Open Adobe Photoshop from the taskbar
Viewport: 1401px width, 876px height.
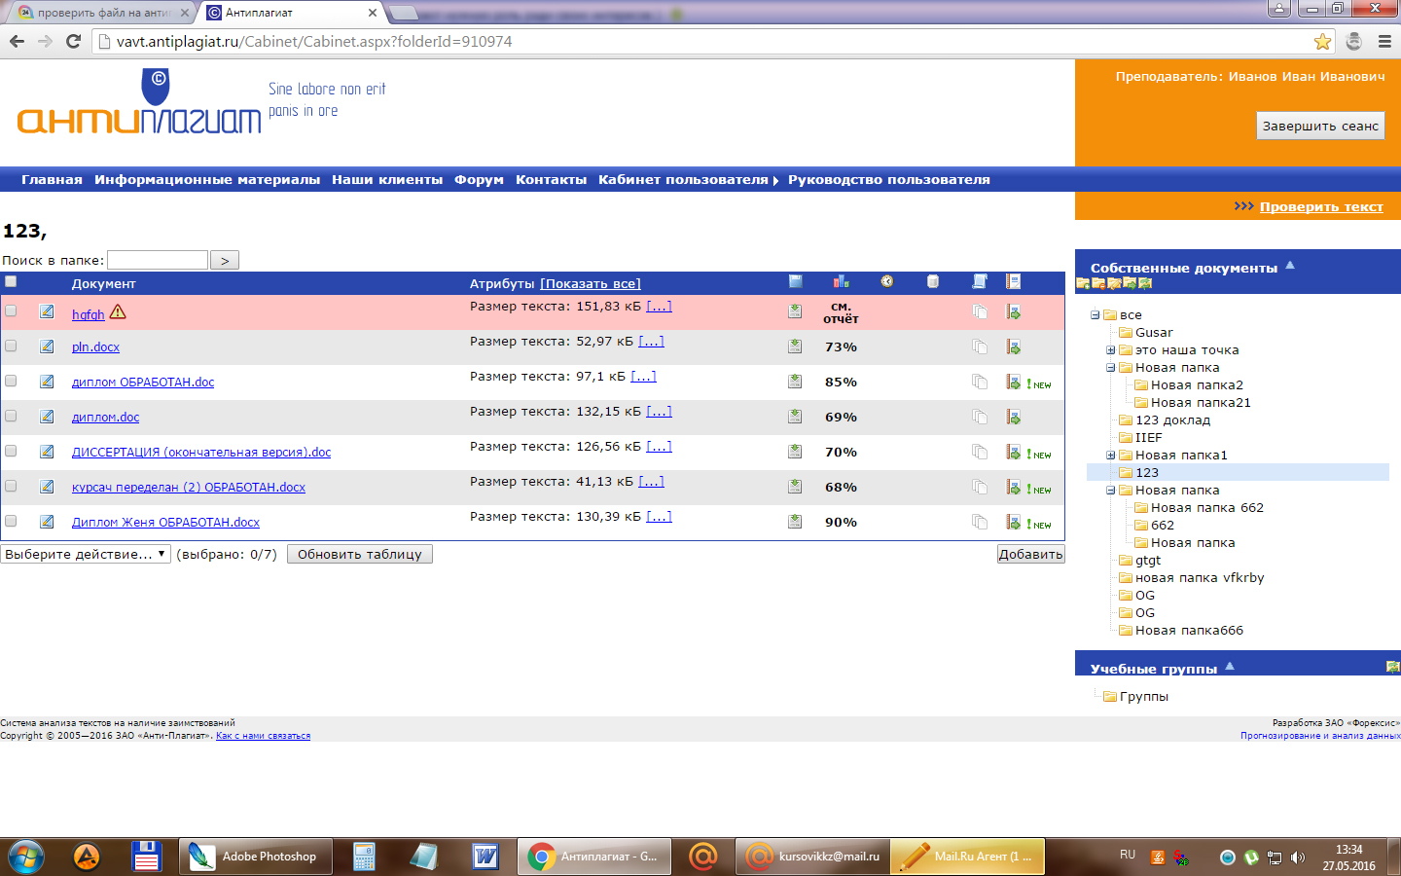click(x=255, y=857)
